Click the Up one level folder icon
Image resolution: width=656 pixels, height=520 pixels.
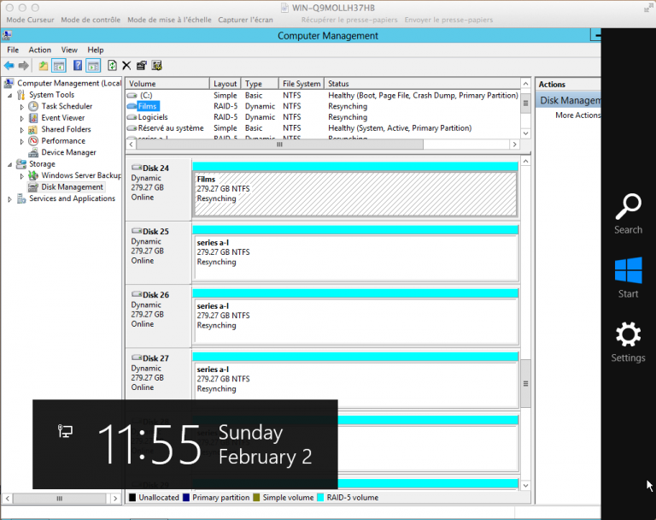click(x=43, y=65)
